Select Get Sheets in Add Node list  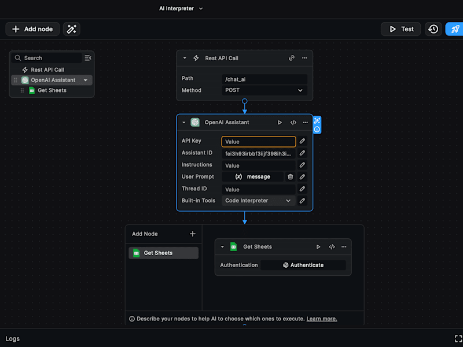click(x=164, y=253)
